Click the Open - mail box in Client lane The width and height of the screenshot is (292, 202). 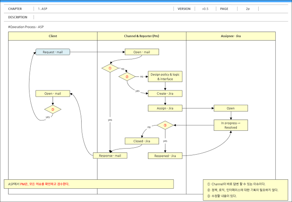53,94
